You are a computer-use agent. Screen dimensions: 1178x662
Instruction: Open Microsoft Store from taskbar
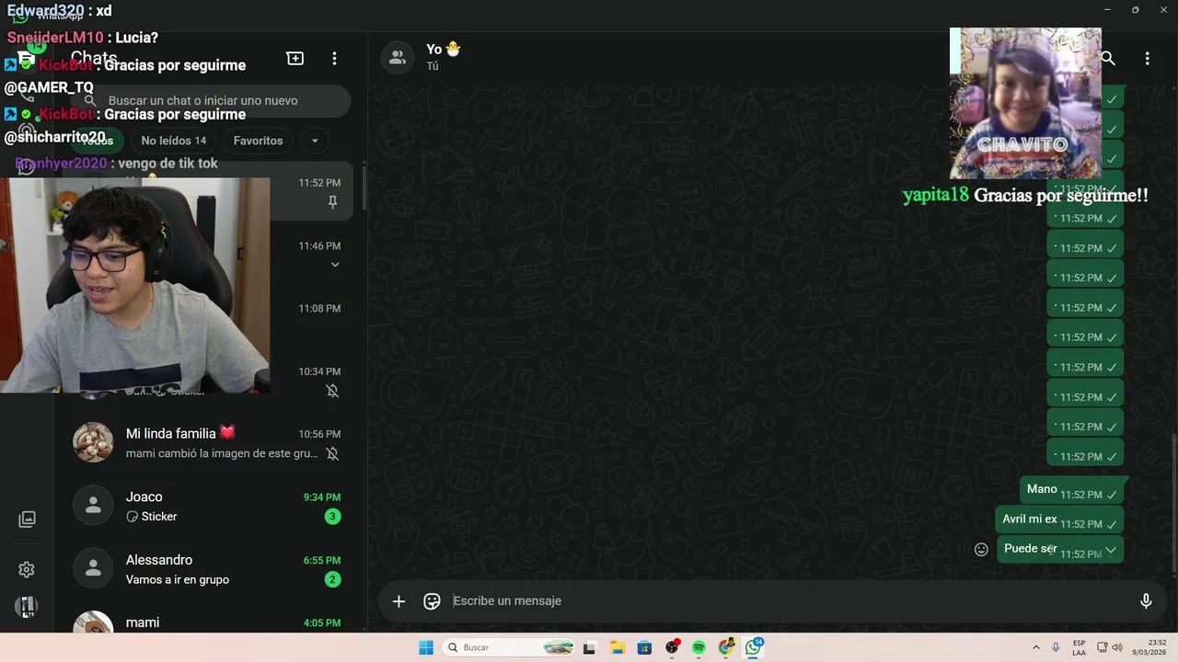[644, 647]
